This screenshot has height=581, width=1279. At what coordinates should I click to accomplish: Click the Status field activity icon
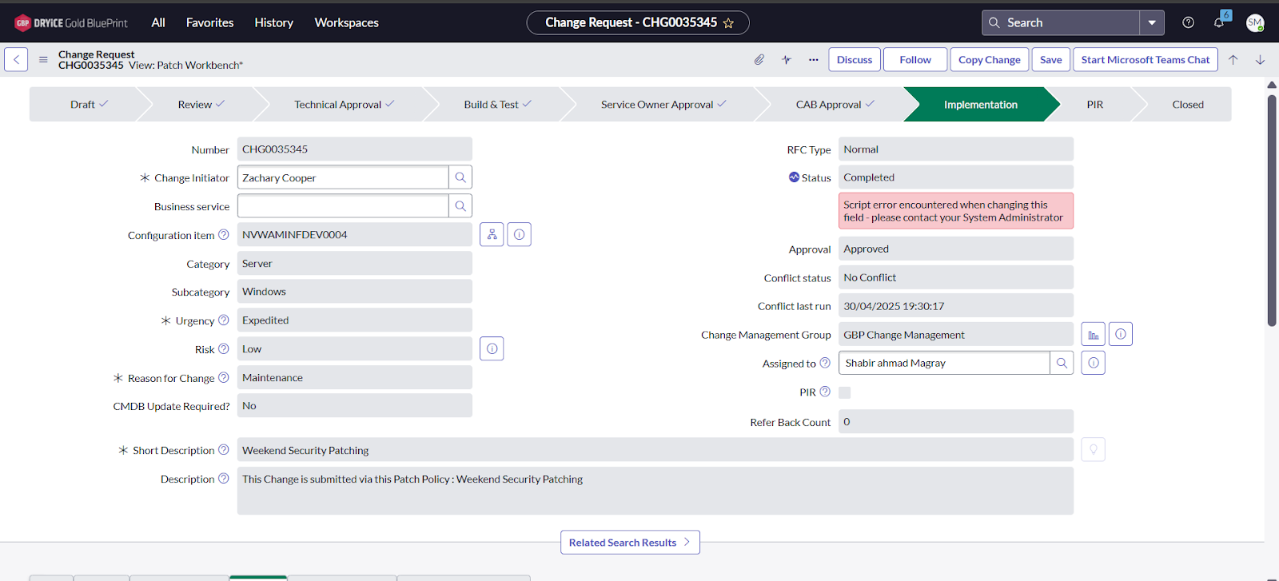pyautogui.click(x=794, y=177)
